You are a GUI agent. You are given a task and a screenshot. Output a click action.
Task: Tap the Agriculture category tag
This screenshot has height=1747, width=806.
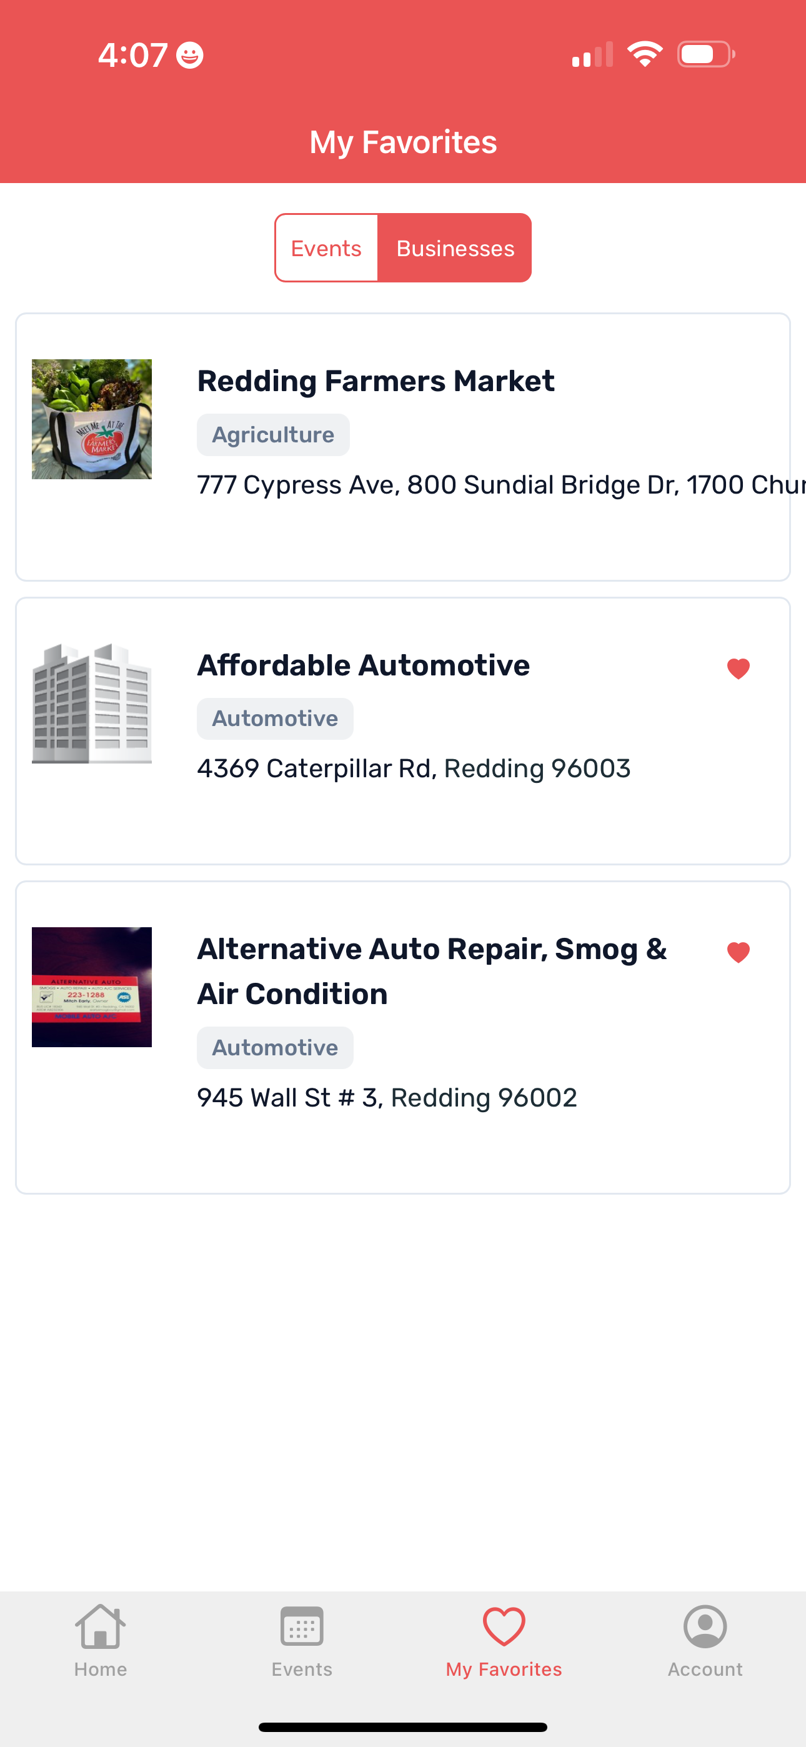click(x=274, y=435)
